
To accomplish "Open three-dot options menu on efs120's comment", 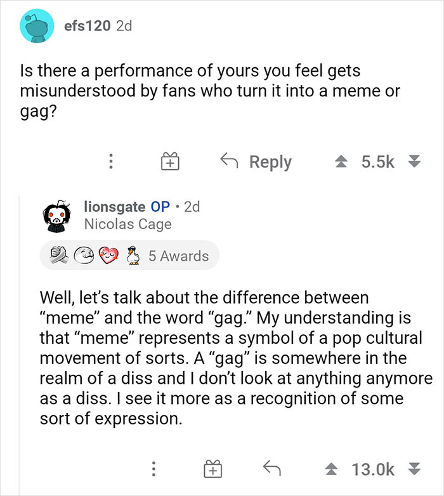I will tap(112, 162).
